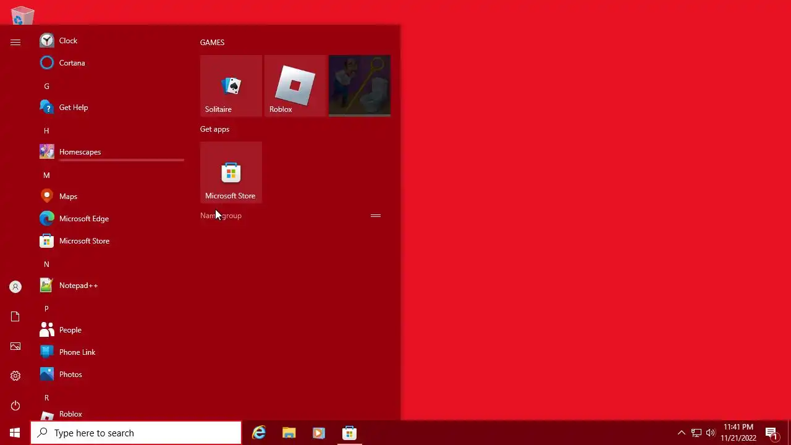Show hidden system tray icons
Viewport: 791px width, 445px height.
[682, 433]
